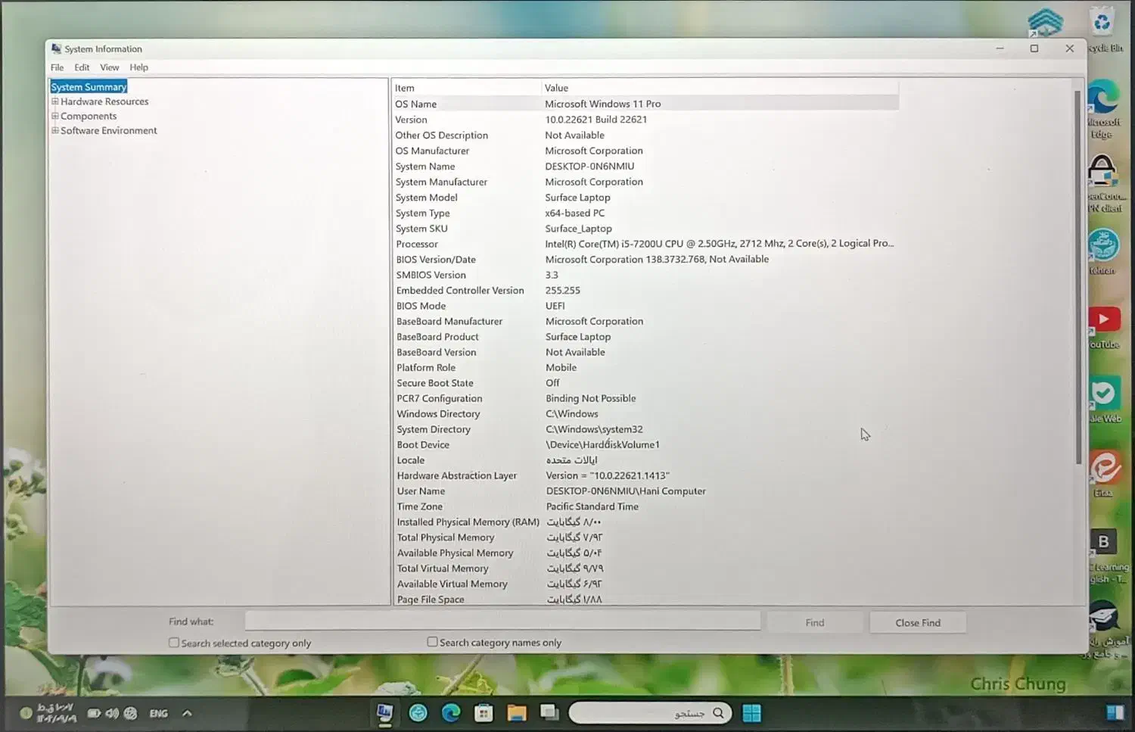Click the Find button

(x=815, y=621)
